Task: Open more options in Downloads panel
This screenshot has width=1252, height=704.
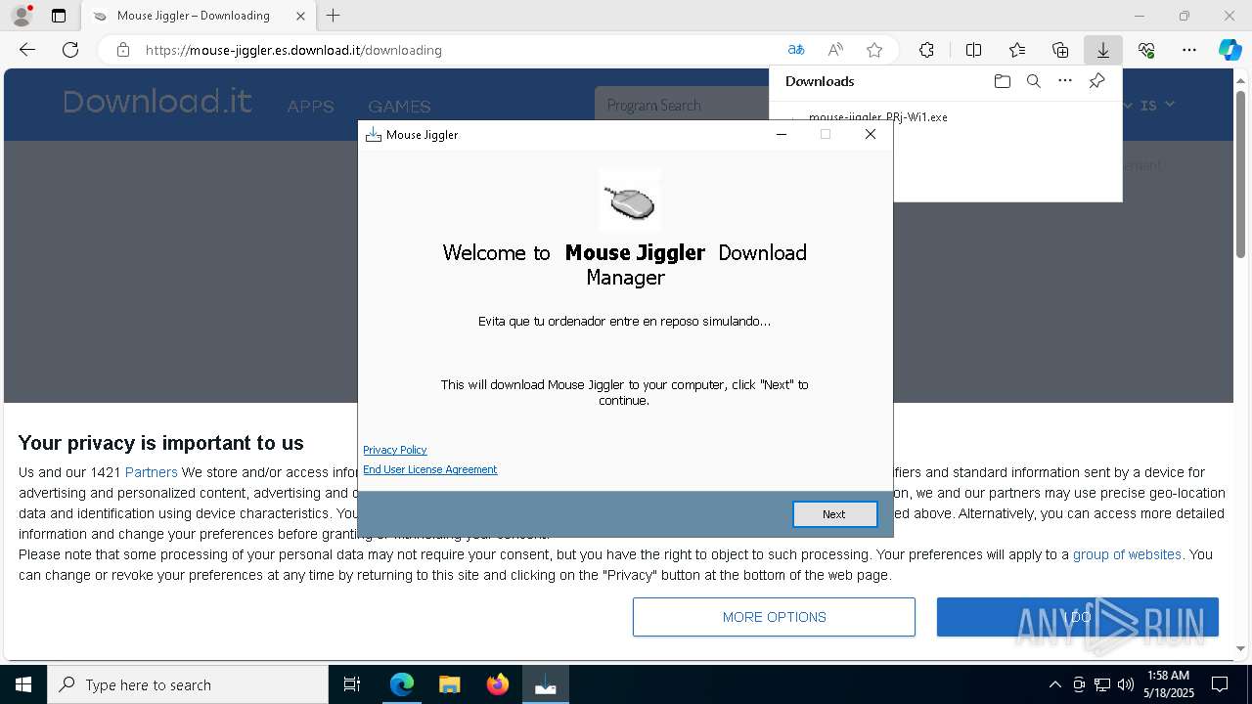Action: 1065,81
